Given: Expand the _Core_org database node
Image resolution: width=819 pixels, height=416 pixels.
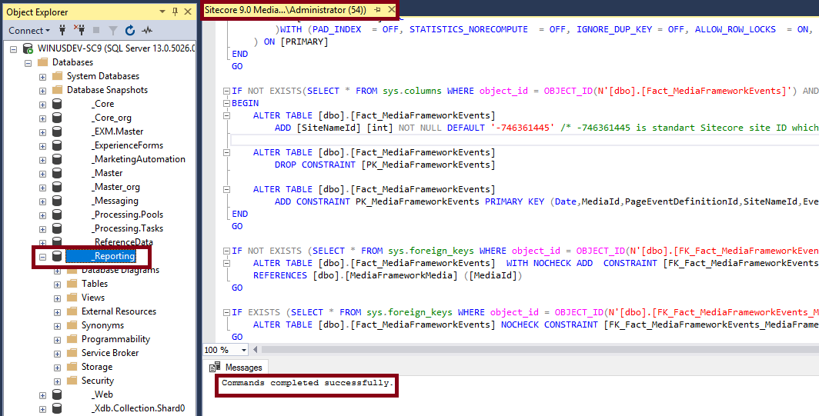Looking at the screenshot, I should click(43, 118).
